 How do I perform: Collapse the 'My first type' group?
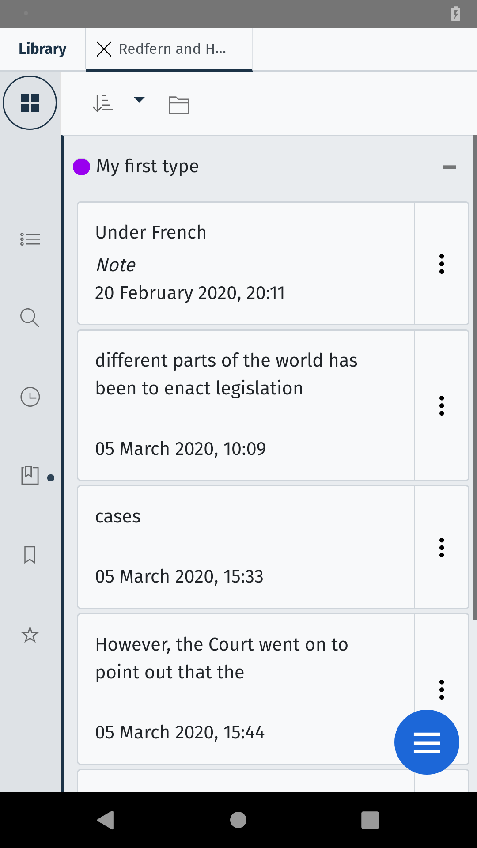[x=449, y=167]
